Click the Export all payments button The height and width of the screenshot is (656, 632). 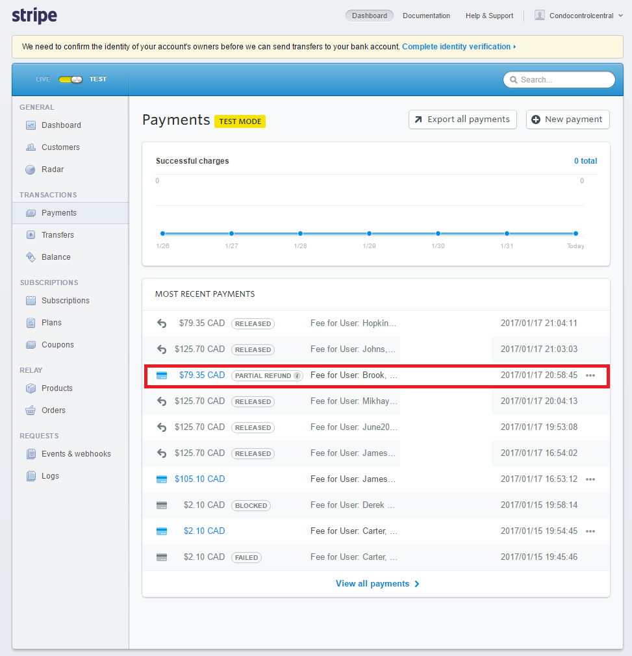pos(462,120)
